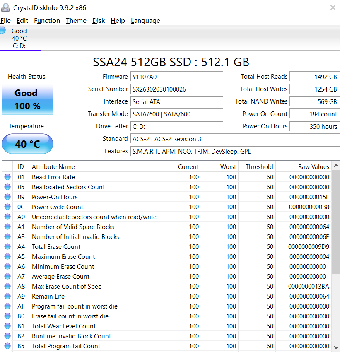Click the CrystalDiskInfo app icon in title bar
This screenshot has height=352, width=340.
(x=5, y=7)
